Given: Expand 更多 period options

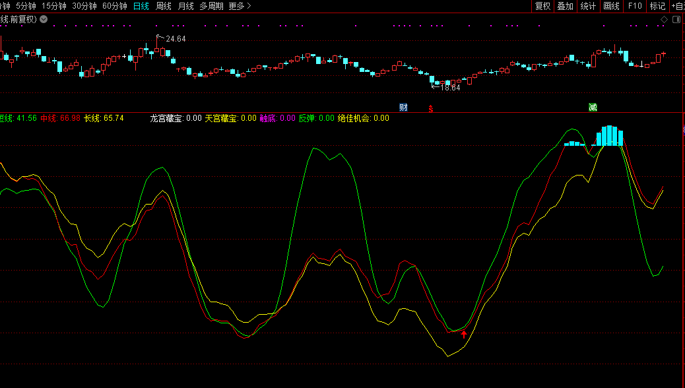Looking at the screenshot, I should tap(240, 6).
